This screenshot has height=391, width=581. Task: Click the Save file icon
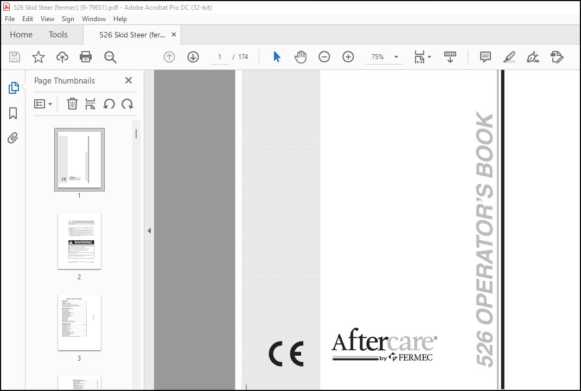tap(15, 57)
